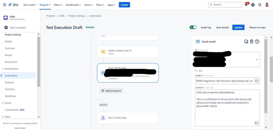
Task: Open Projects breadcrumb link
Action: (x=51, y=16)
